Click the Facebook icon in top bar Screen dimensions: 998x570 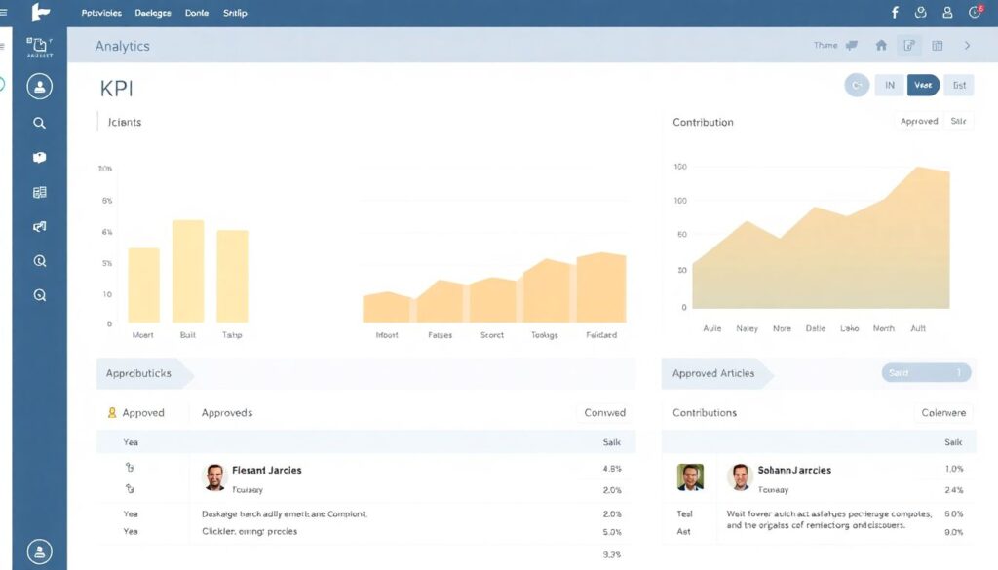click(x=895, y=13)
